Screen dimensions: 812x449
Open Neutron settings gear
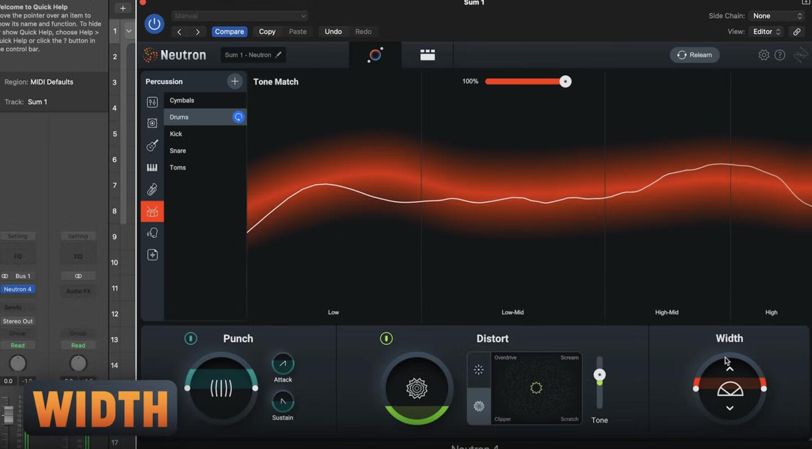(x=764, y=55)
